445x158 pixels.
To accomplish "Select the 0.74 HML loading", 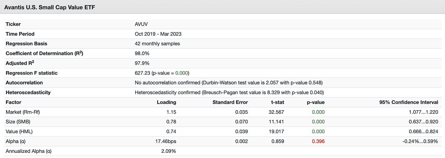I will tap(171, 132).
